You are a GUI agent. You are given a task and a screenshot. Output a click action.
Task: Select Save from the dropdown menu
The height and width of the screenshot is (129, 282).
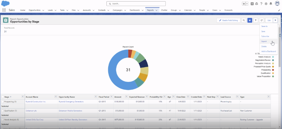pos(268,31)
